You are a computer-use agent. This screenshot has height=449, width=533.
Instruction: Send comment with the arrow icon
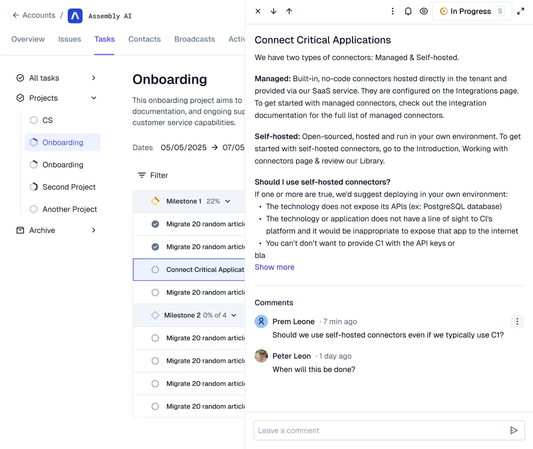tap(514, 430)
